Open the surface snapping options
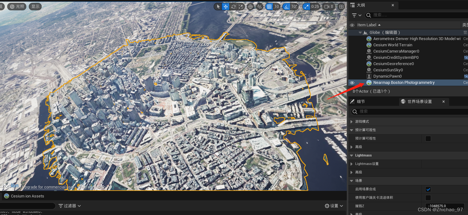The image size is (468, 215). click(x=259, y=7)
